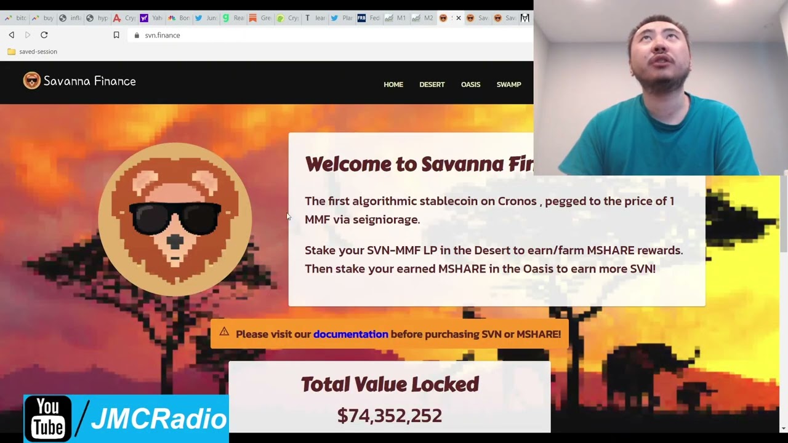Image resolution: width=788 pixels, height=443 pixels.
Task: Bookmark this page with the bookmark icon
Action: pyautogui.click(x=116, y=35)
